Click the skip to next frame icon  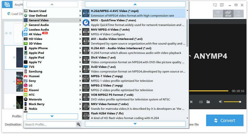[x=191, y=102]
